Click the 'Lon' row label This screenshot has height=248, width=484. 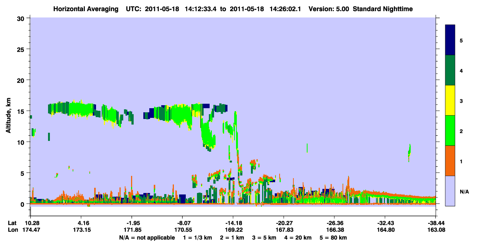pyautogui.click(x=13, y=230)
